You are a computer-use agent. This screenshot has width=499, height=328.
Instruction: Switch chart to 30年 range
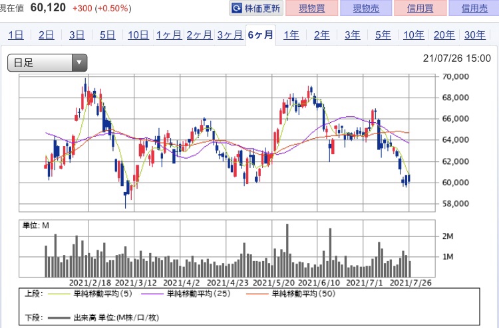[x=475, y=35]
